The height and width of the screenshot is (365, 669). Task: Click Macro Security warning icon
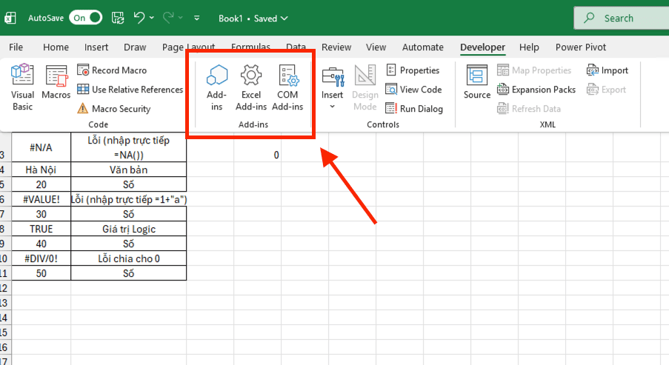pos(83,109)
